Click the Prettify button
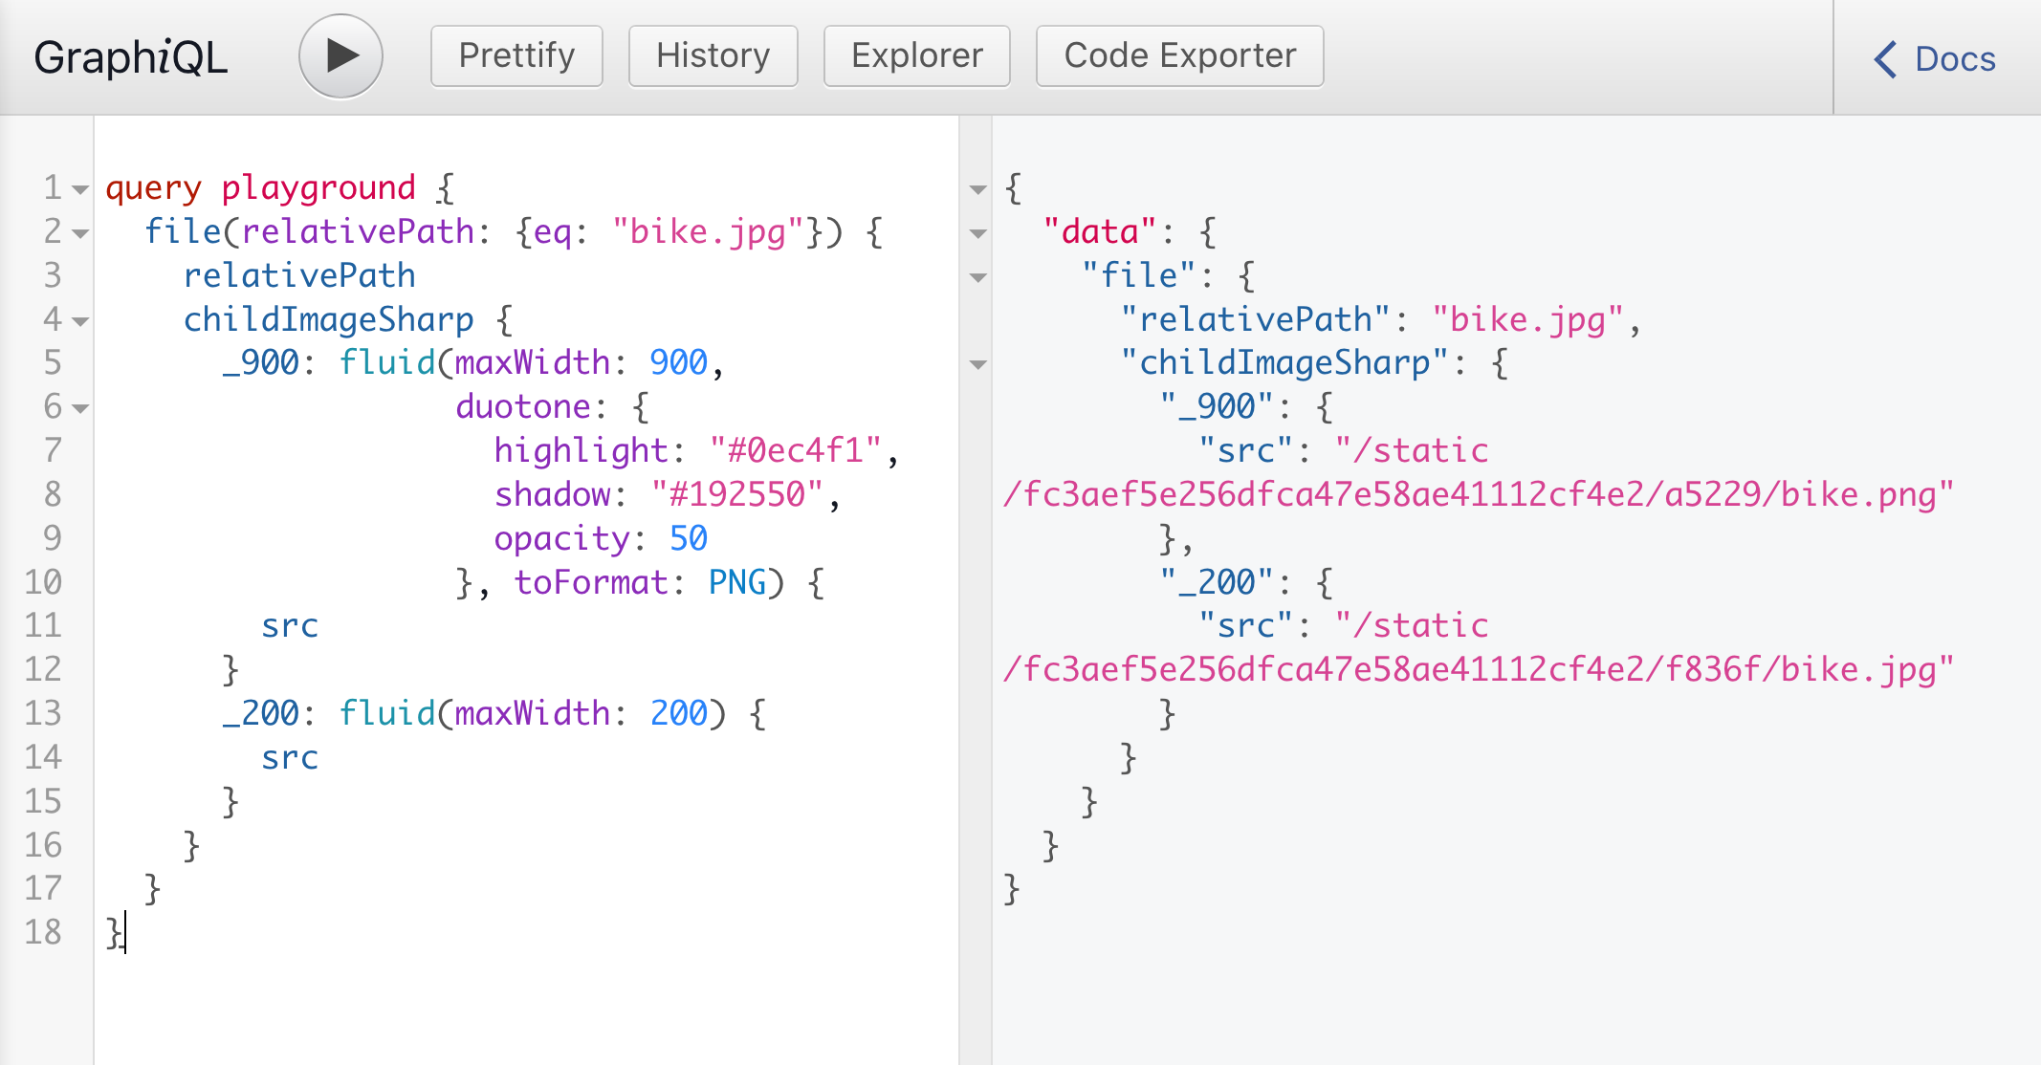 pos(516,55)
